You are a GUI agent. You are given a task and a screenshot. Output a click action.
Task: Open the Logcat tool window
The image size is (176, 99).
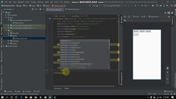[x=27, y=91]
